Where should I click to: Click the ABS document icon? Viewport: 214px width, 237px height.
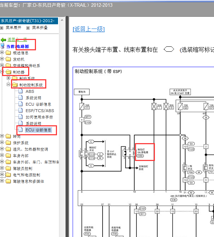21,91
